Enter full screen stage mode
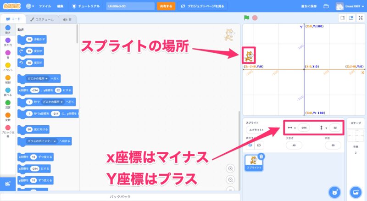Screen dimensions: 367x201 point(361,18)
